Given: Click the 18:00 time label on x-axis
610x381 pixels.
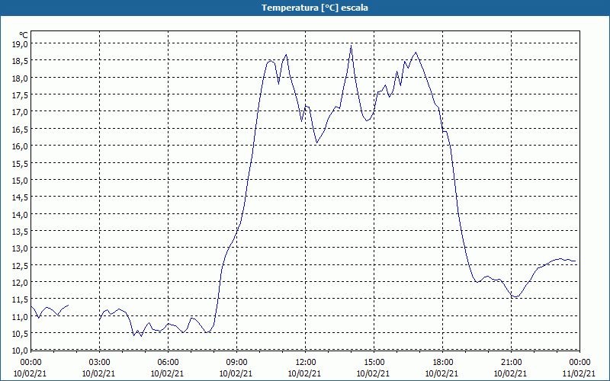Looking at the screenshot, I should coord(443,363).
